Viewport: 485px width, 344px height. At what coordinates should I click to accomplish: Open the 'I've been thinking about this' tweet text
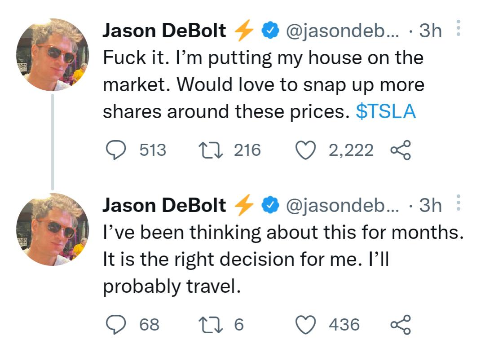[269, 260]
